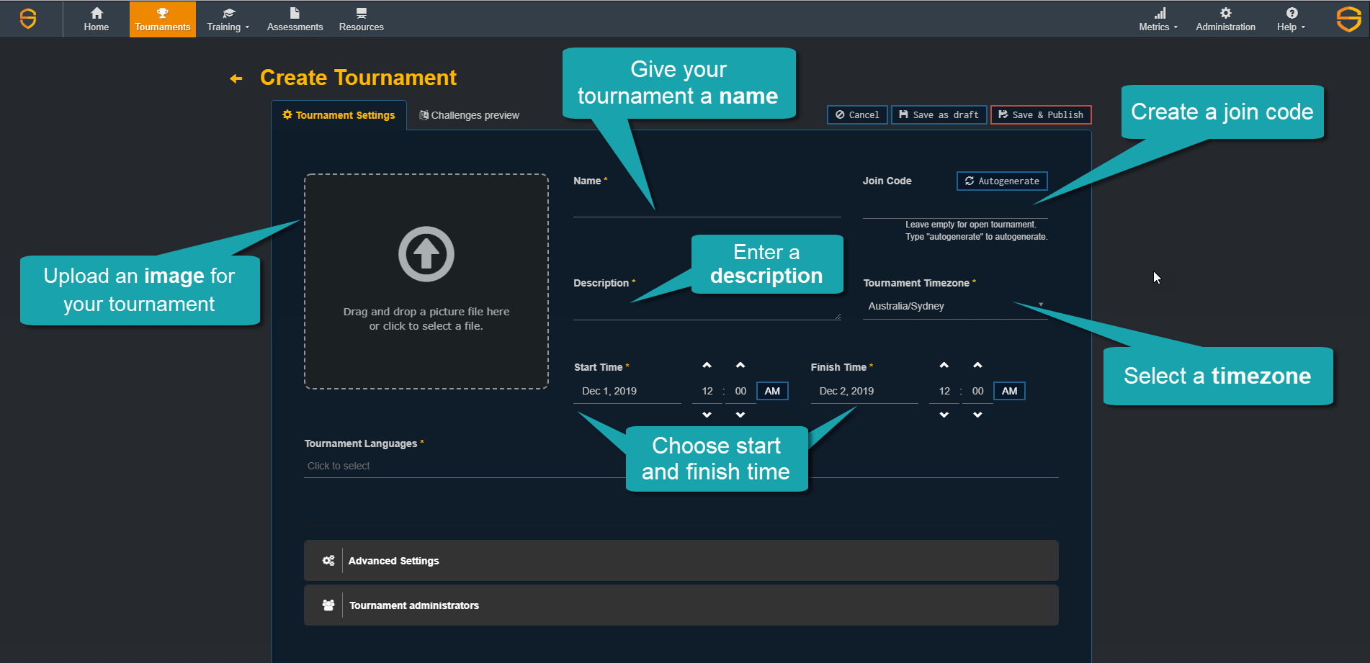Open Administration settings
This screenshot has width=1370, height=663.
(x=1225, y=18)
